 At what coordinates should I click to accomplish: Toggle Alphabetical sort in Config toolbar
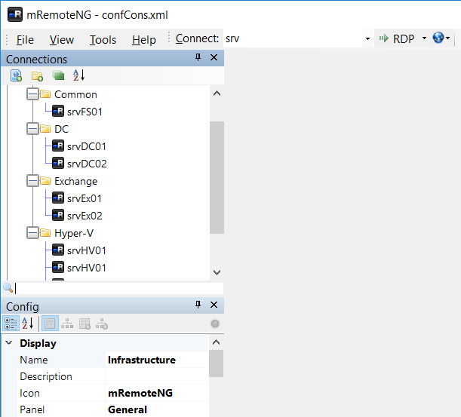pos(28,323)
